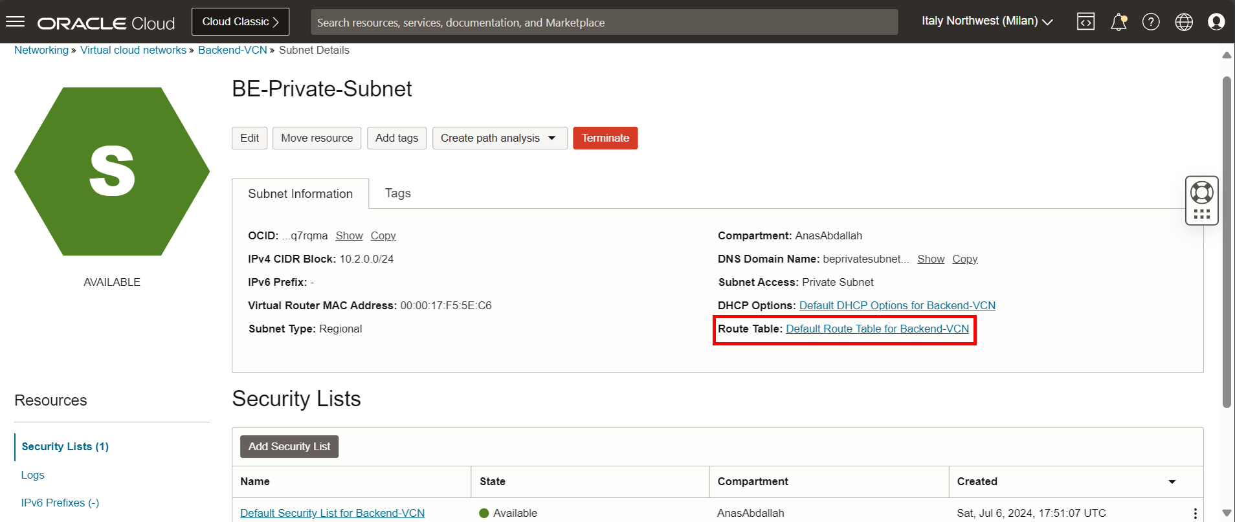
Task: Click the Oracle Cloud logo
Action: (106, 23)
